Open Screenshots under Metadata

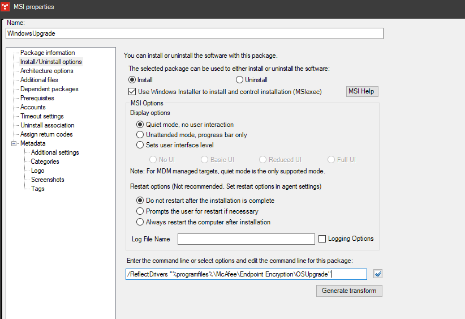tap(48, 180)
